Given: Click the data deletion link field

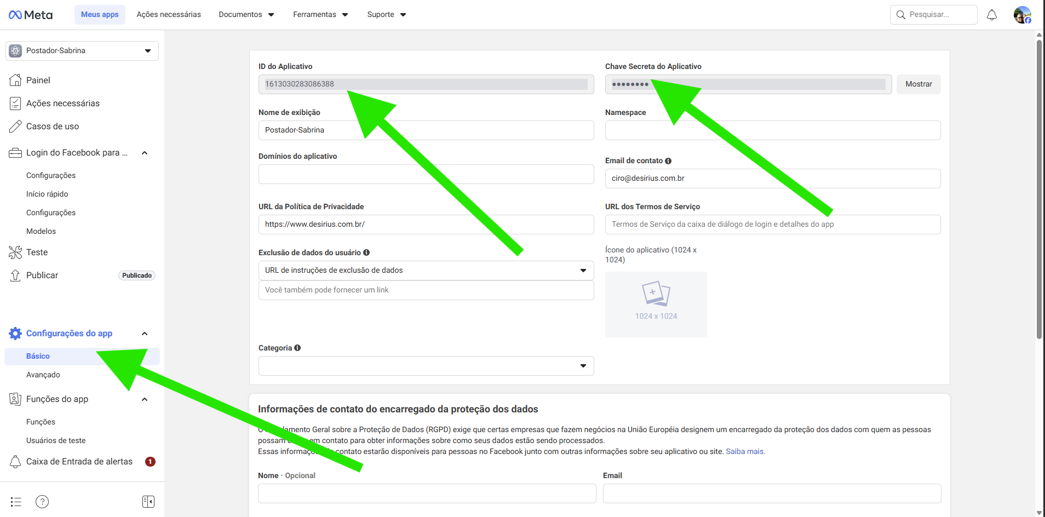Looking at the screenshot, I should coord(426,290).
